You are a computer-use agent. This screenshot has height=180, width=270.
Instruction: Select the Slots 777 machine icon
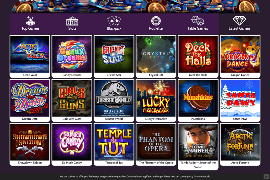(x=72, y=21)
